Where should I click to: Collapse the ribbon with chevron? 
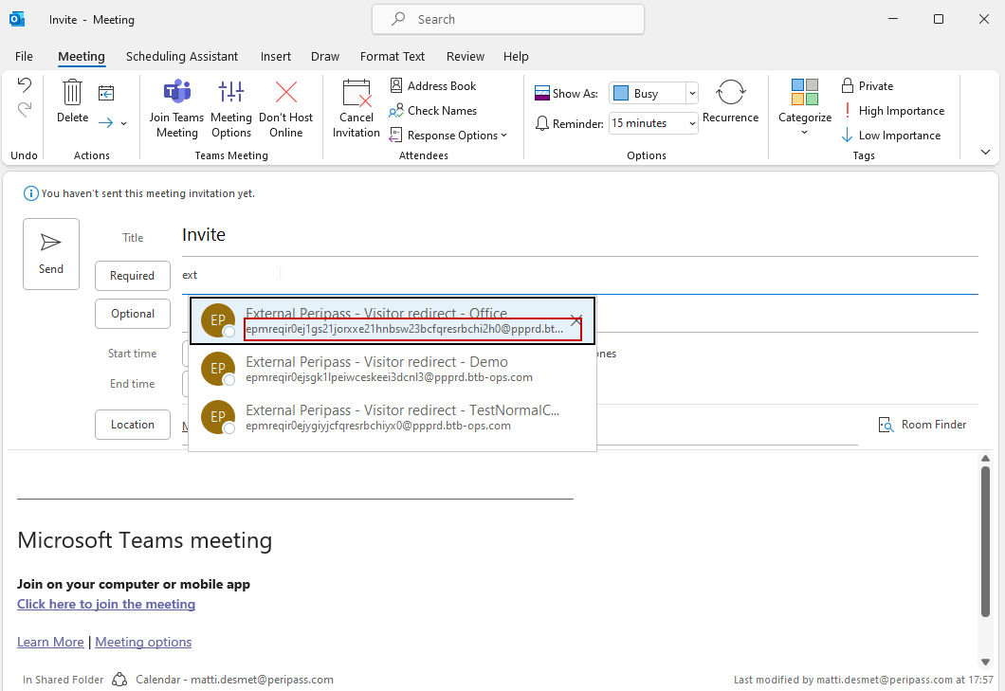point(986,152)
